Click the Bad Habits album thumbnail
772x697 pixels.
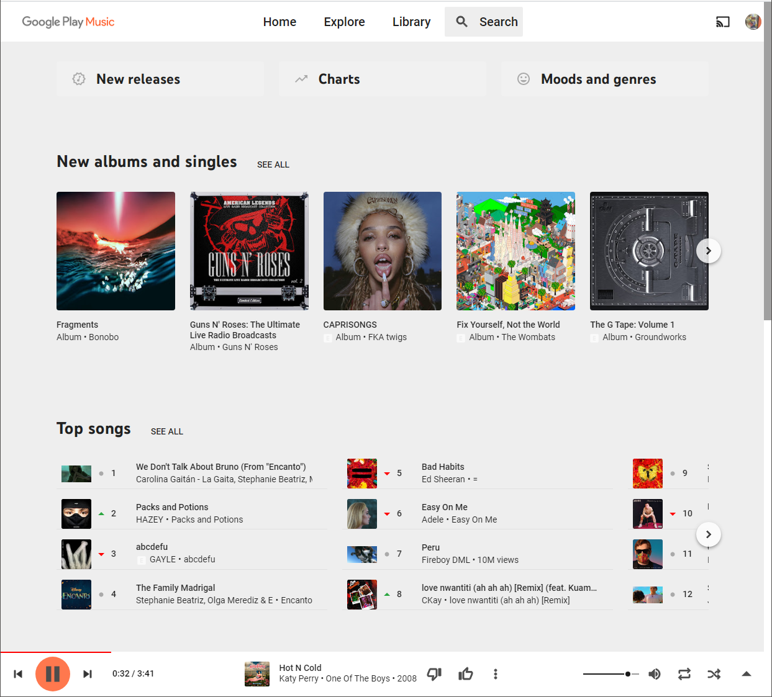(x=362, y=474)
